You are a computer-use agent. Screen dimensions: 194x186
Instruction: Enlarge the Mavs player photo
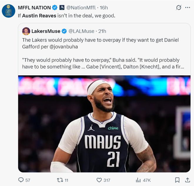104,124
